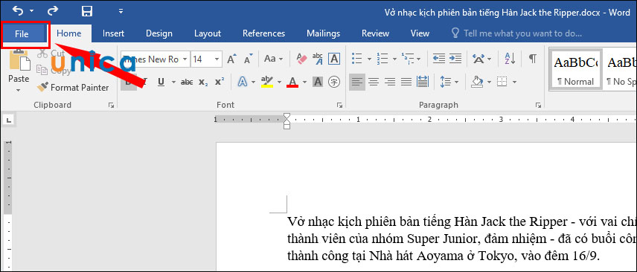Open the Mailings tab
Screen dimensions: 637x272
click(323, 33)
